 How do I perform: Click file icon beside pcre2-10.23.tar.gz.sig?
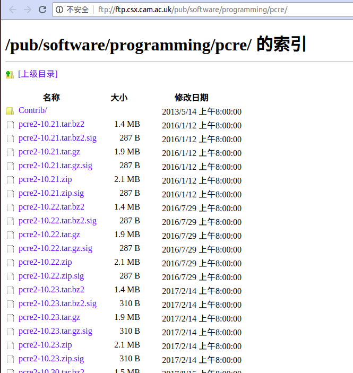pyautogui.click(x=10, y=332)
